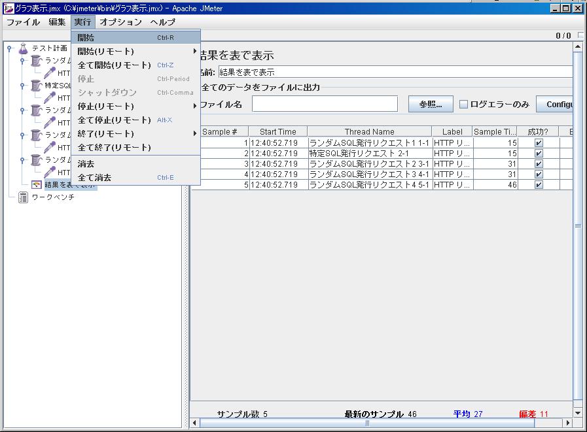The height and width of the screenshot is (432, 587).
Task: Collapse the fourth thread group tree handle
Action: [22, 135]
